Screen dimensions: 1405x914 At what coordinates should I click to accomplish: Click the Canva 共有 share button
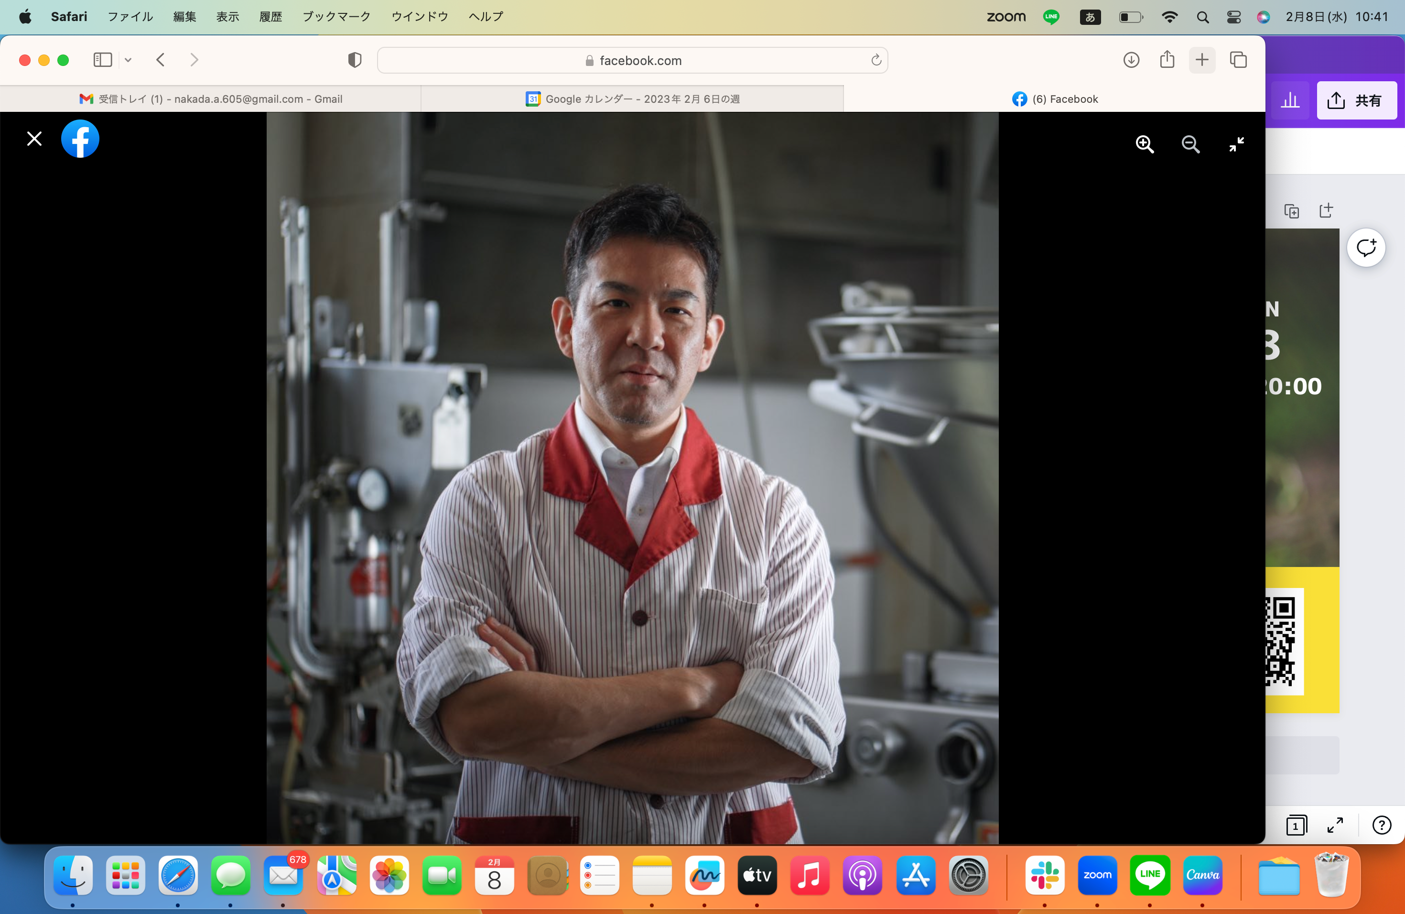tap(1356, 101)
